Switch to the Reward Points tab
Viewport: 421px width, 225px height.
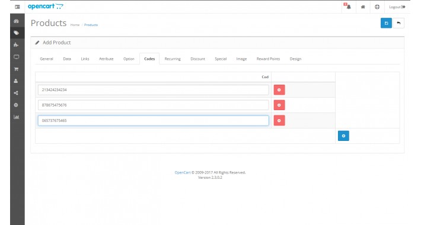268,59
